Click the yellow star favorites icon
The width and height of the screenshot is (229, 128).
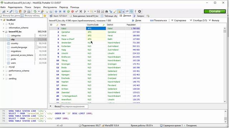[x=45, y=16]
